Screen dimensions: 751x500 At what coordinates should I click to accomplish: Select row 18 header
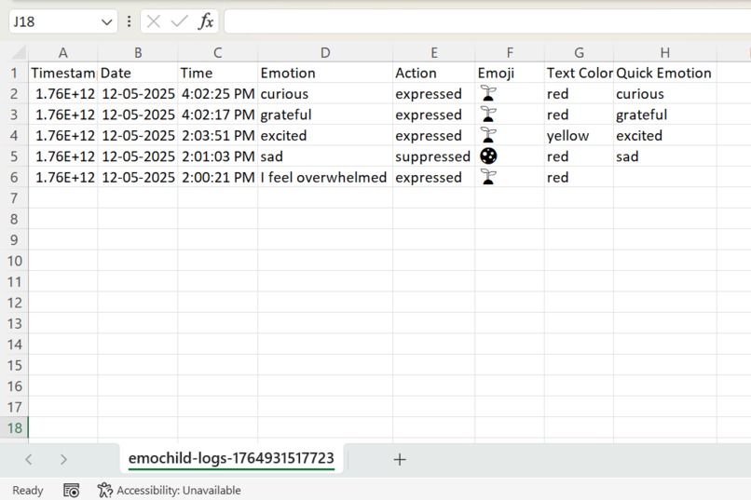(x=14, y=427)
